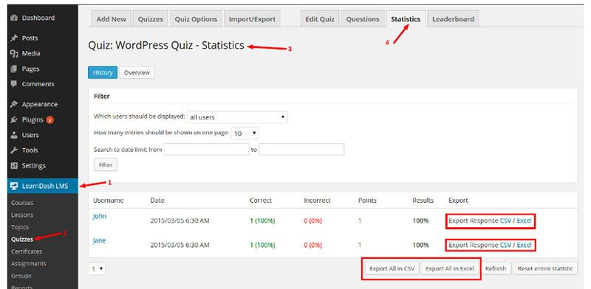
Task: Click the date limit 'to' input field
Action: coord(301,150)
